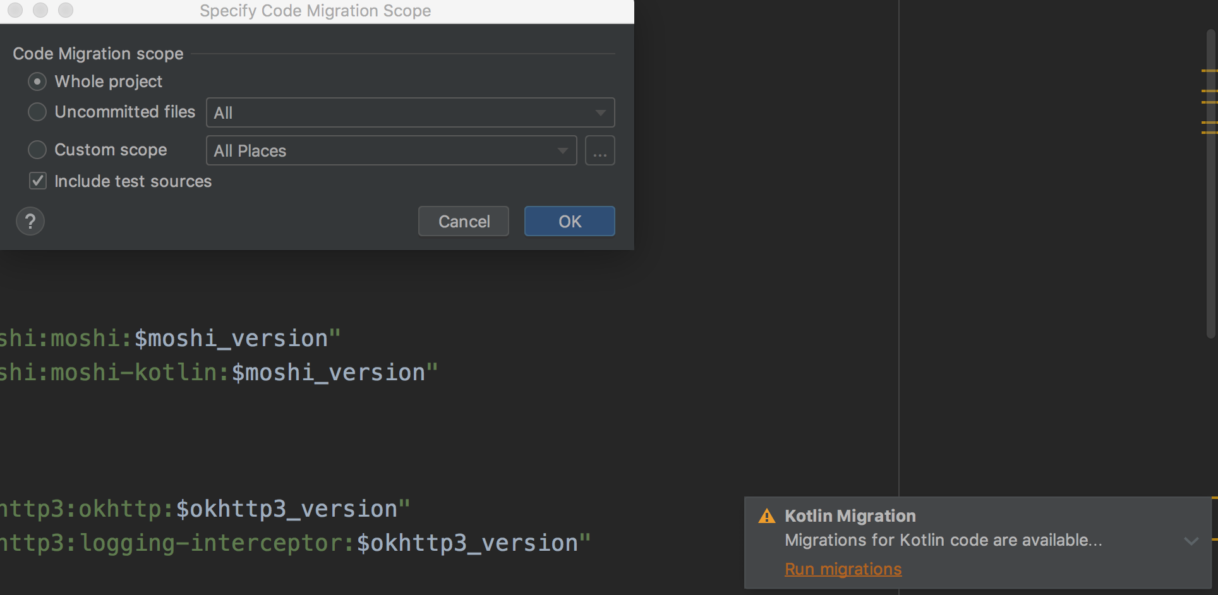The height and width of the screenshot is (595, 1218).
Task: Select the Whole project radio button
Action: coord(37,81)
